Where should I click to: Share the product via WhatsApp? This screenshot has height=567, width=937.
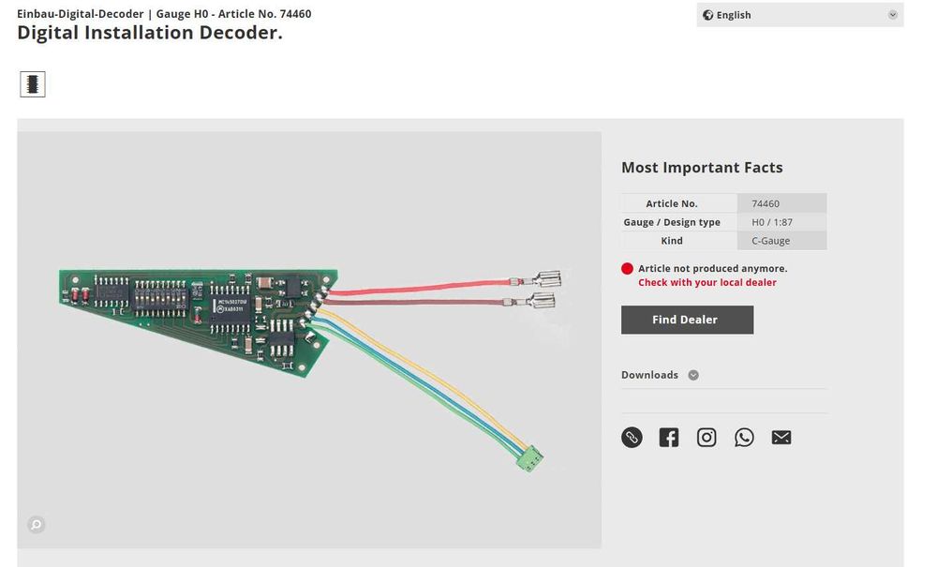744,438
